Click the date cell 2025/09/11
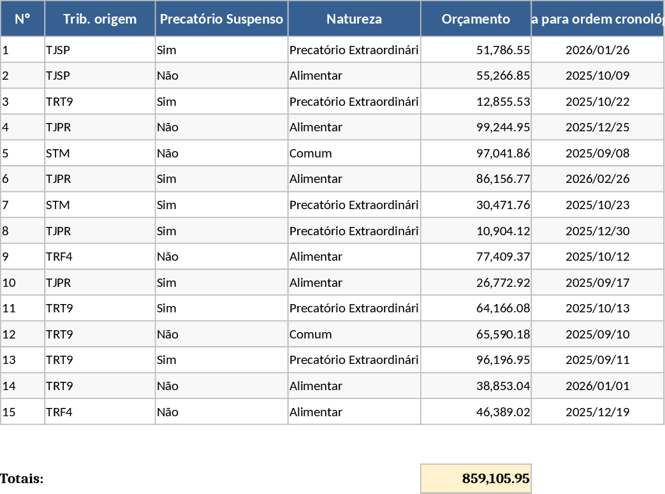 (597, 360)
